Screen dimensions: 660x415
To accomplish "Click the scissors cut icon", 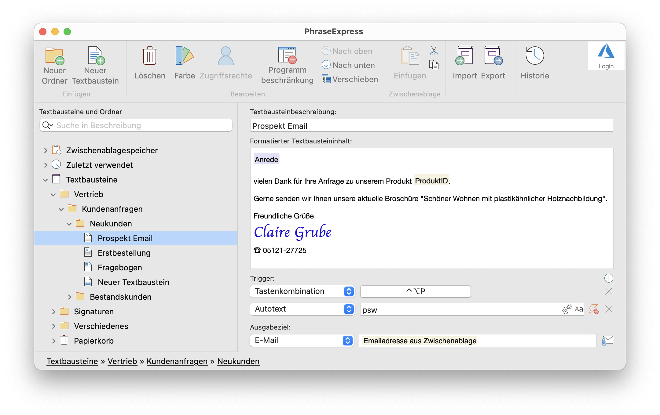I will (x=434, y=51).
